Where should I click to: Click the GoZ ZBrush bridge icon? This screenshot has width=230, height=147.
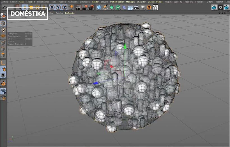pyautogui.click(x=155, y=7)
